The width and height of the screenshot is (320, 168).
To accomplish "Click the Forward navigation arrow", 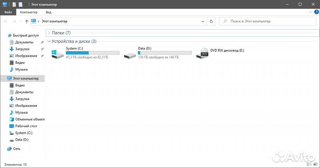I will (14, 21).
